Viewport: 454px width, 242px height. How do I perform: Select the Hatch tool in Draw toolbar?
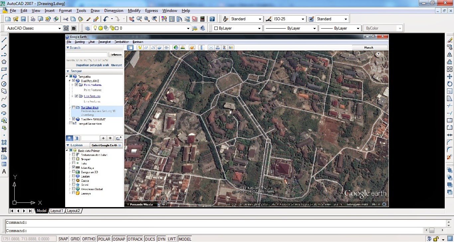pyautogui.click(x=4, y=142)
